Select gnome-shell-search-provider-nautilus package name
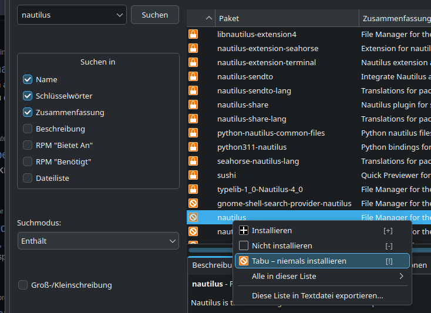 point(284,203)
